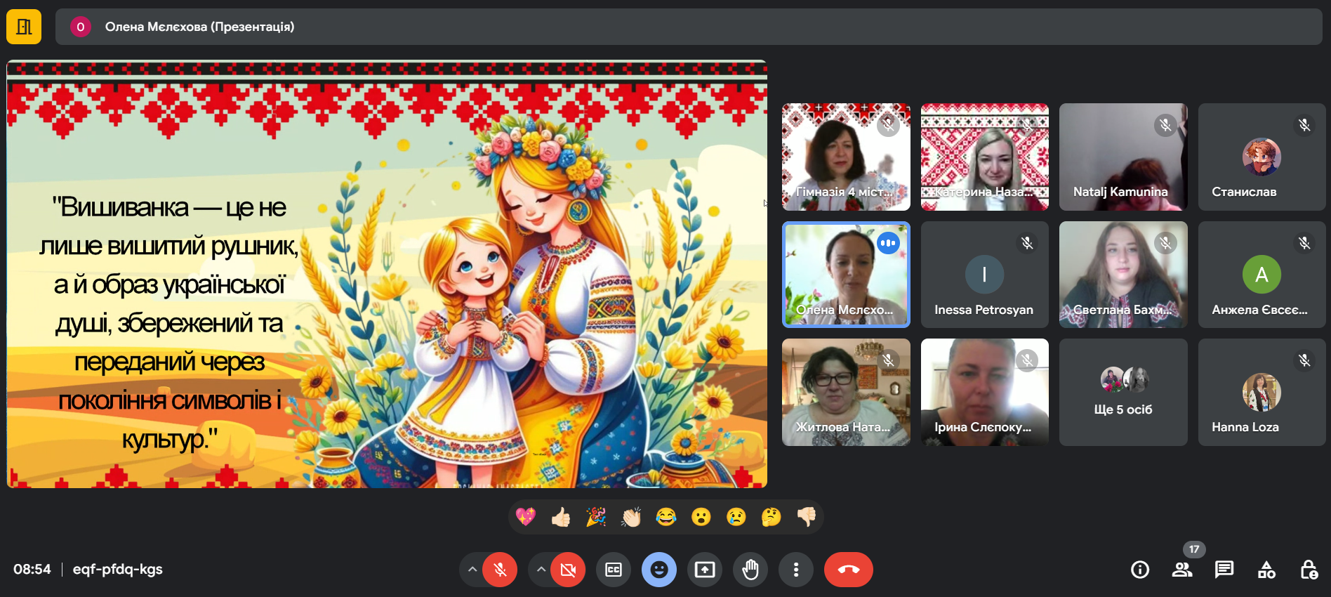Open the activities shapes icon

coord(1266,570)
